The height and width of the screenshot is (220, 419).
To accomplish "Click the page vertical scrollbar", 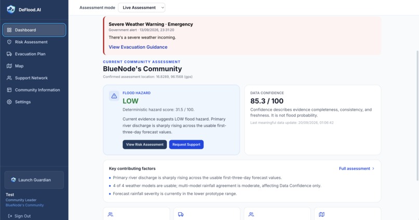I will (417, 116).
